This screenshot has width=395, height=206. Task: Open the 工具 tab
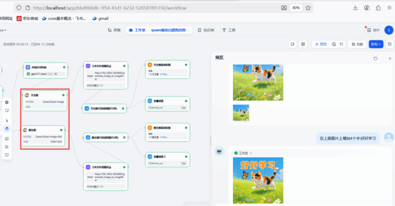click(x=229, y=30)
